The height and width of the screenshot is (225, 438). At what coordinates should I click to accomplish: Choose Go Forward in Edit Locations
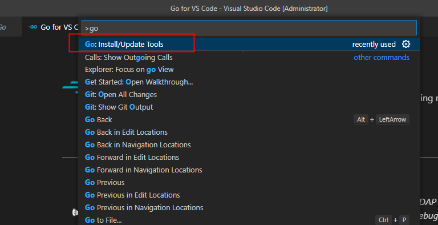coord(249,157)
